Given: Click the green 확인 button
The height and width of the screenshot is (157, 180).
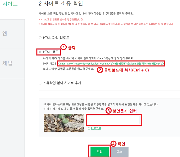Looking at the screenshot, I should click(99, 151).
